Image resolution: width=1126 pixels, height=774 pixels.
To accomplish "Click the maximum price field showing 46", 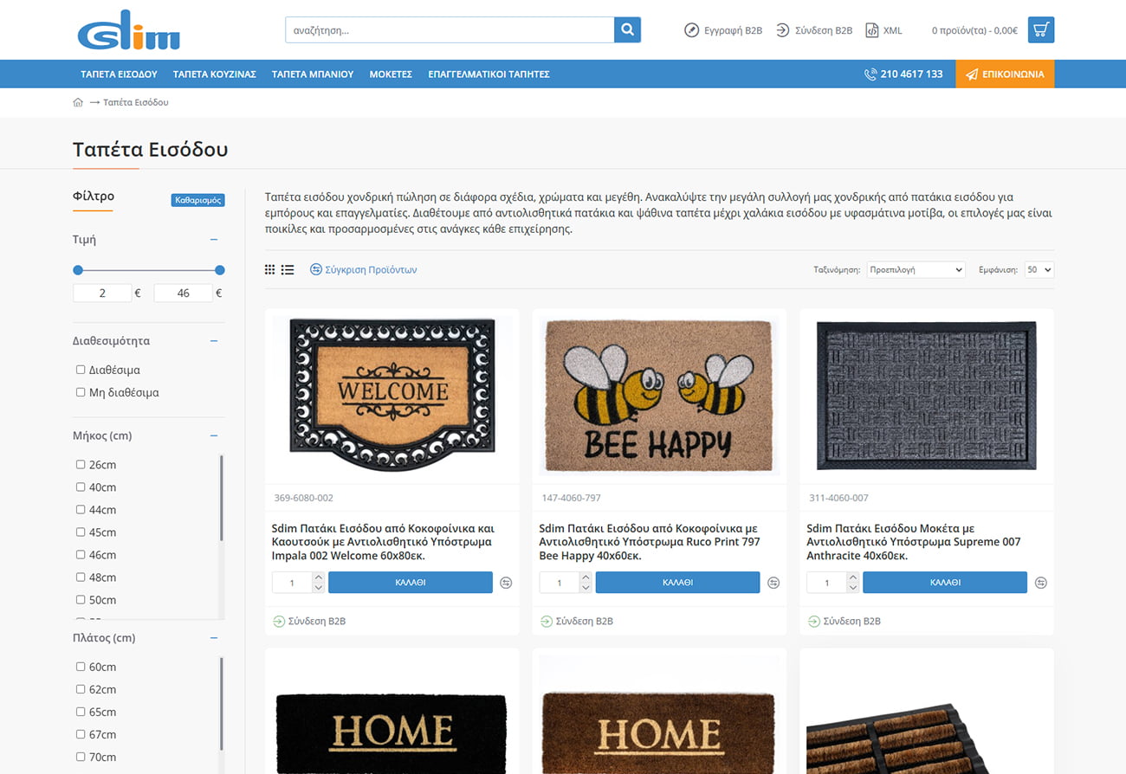I will (x=183, y=293).
